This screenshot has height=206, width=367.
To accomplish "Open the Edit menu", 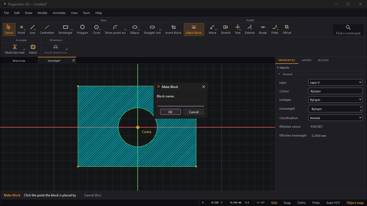I will [17, 13].
